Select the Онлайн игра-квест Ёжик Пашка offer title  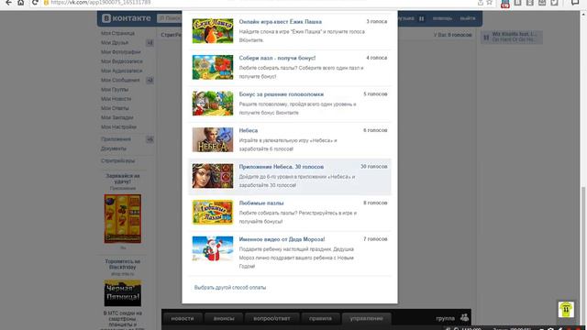point(280,22)
